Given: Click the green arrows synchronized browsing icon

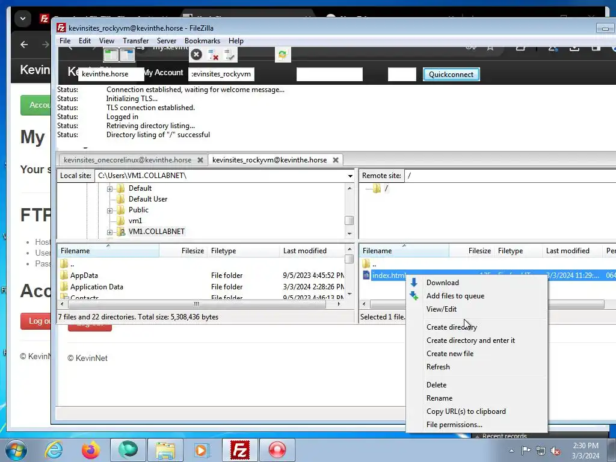Looking at the screenshot, I should click(283, 55).
